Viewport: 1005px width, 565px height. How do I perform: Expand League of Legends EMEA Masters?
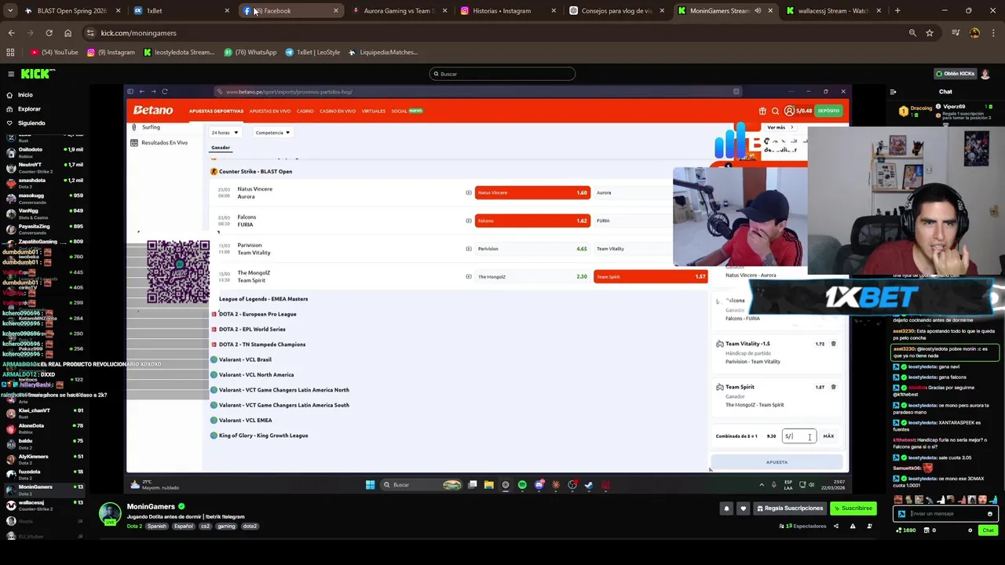[x=263, y=299]
